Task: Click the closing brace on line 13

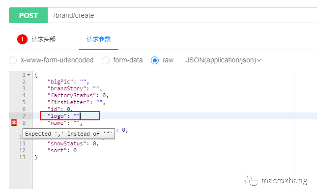Action: 36,157
